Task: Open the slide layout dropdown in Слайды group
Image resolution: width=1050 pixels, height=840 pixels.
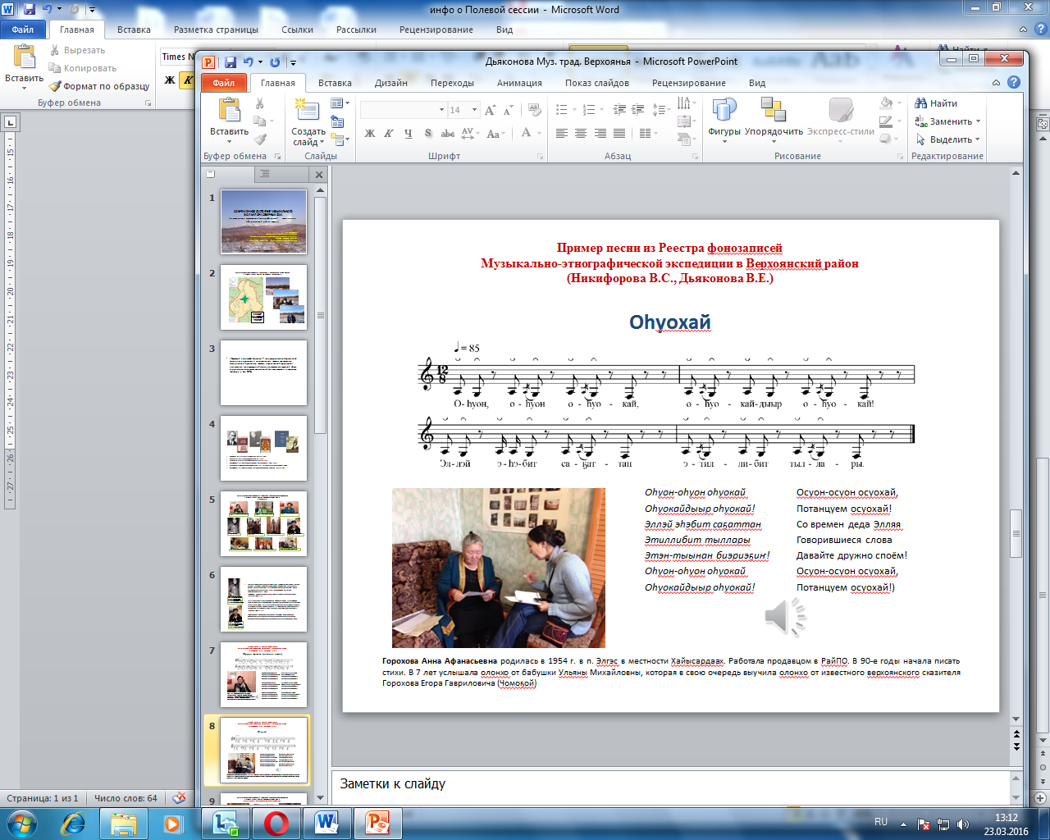Action: click(340, 104)
